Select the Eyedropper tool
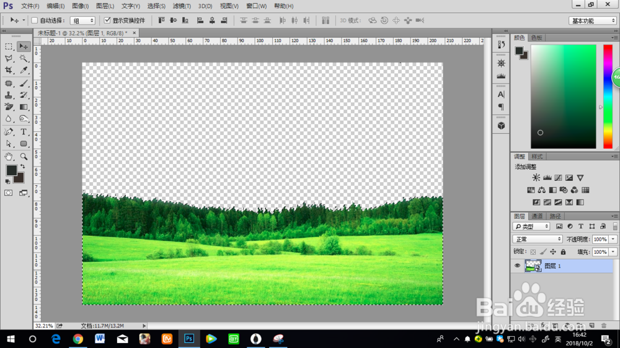 [24, 71]
